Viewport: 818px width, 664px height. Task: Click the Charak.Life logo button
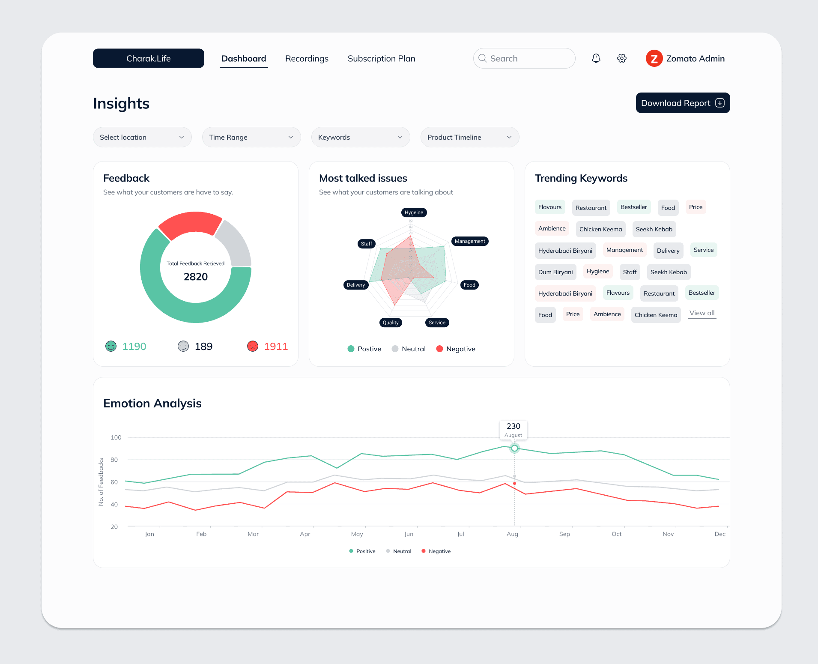[149, 58]
